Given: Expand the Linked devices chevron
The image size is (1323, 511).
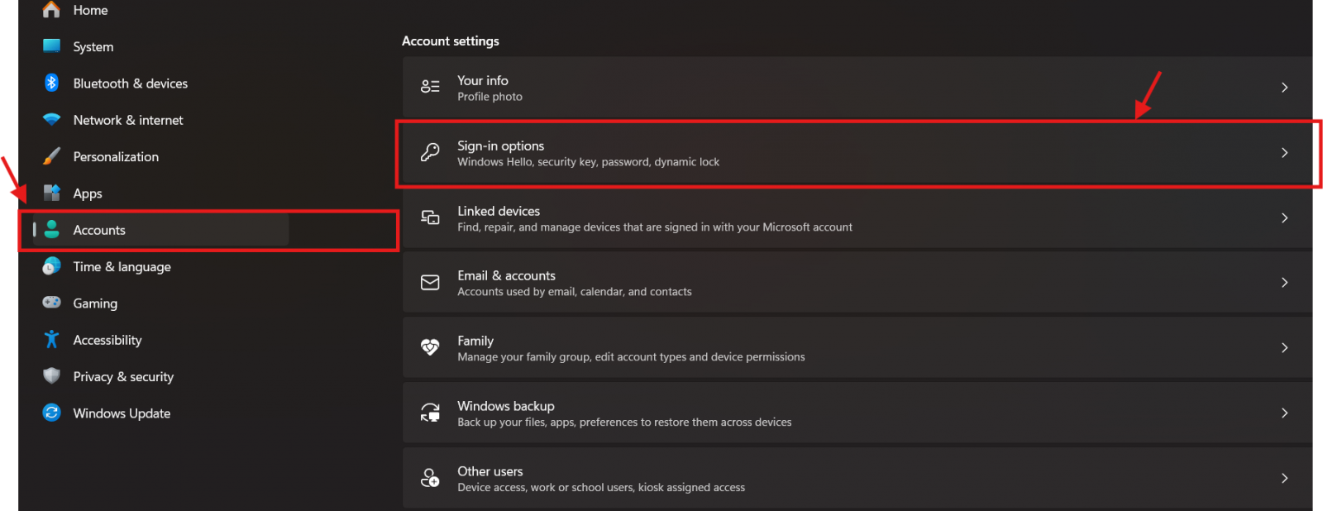Looking at the screenshot, I should 1284,218.
